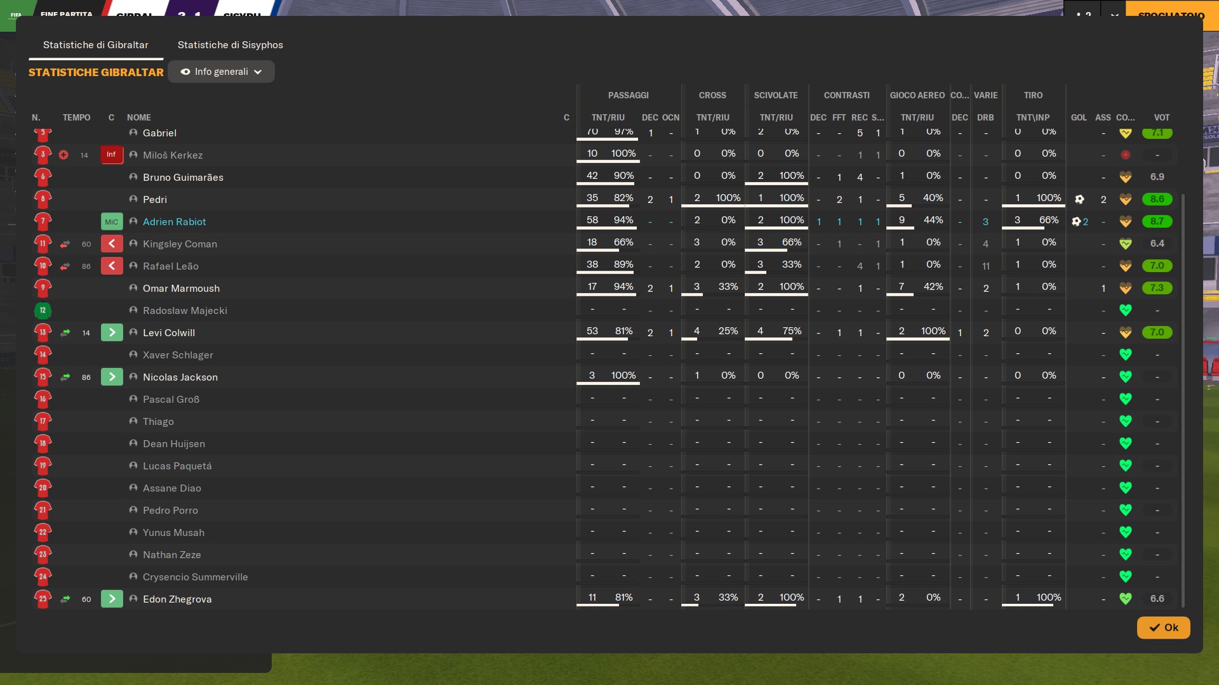The image size is (1219, 685).
Task: Click Kingsley Coman's condition heart icon
Action: click(x=1125, y=244)
